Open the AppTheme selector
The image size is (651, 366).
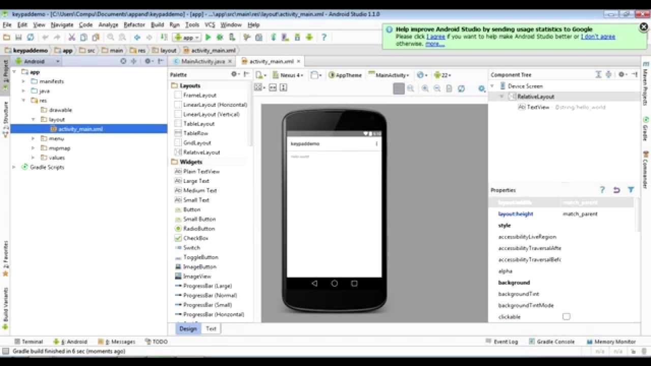click(345, 75)
